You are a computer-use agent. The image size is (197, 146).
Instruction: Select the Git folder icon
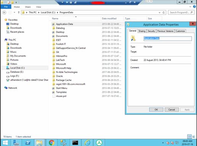point(53,52)
